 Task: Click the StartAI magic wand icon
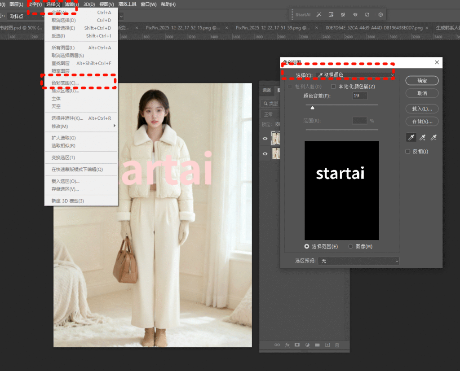(318, 14)
